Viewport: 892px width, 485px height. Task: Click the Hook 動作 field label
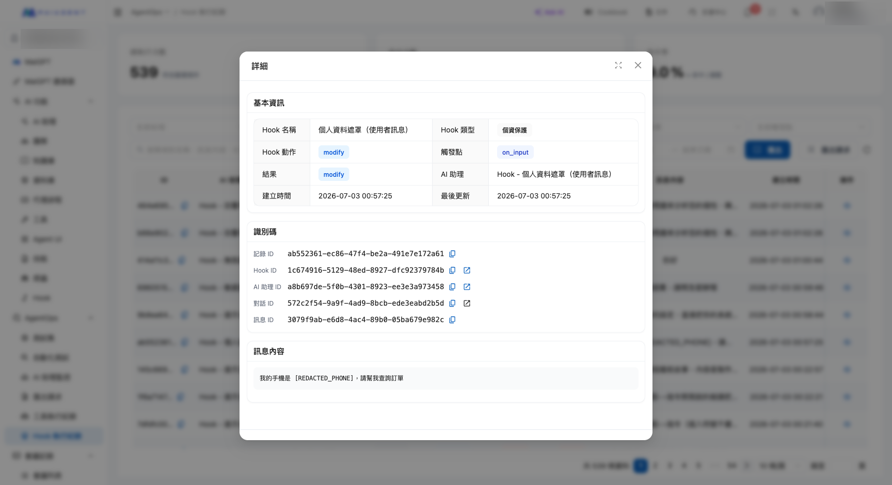(279, 152)
